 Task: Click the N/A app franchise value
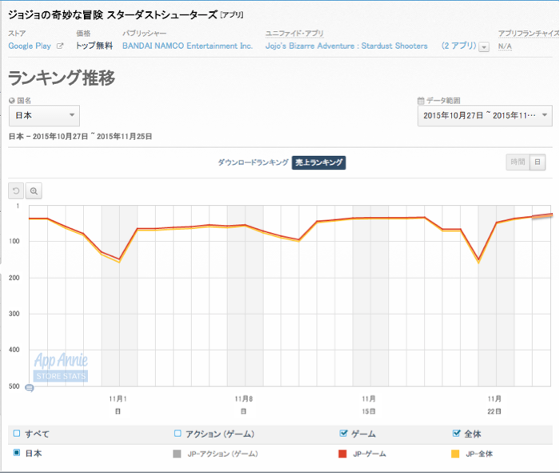[x=505, y=46]
